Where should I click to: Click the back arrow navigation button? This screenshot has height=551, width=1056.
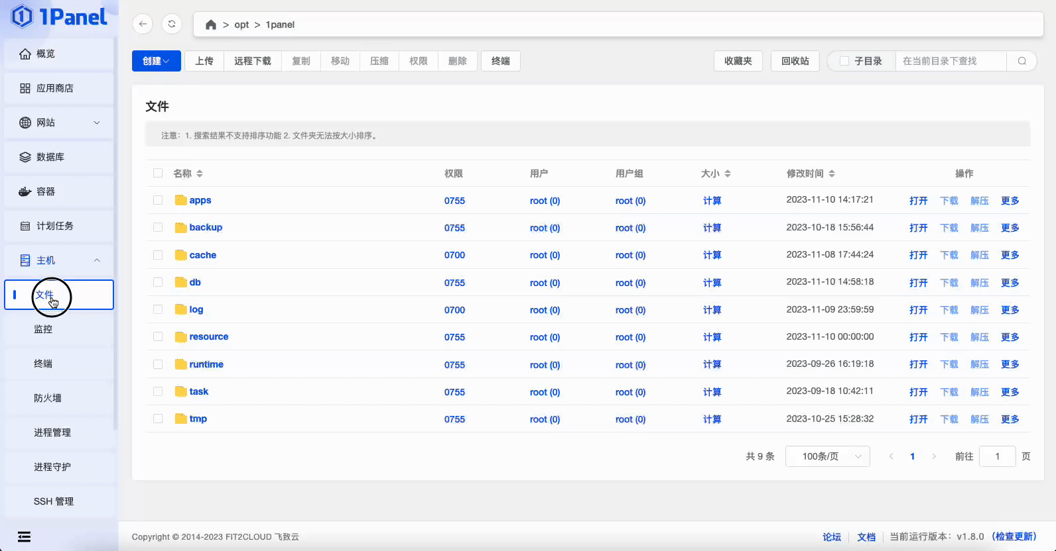pyautogui.click(x=143, y=25)
